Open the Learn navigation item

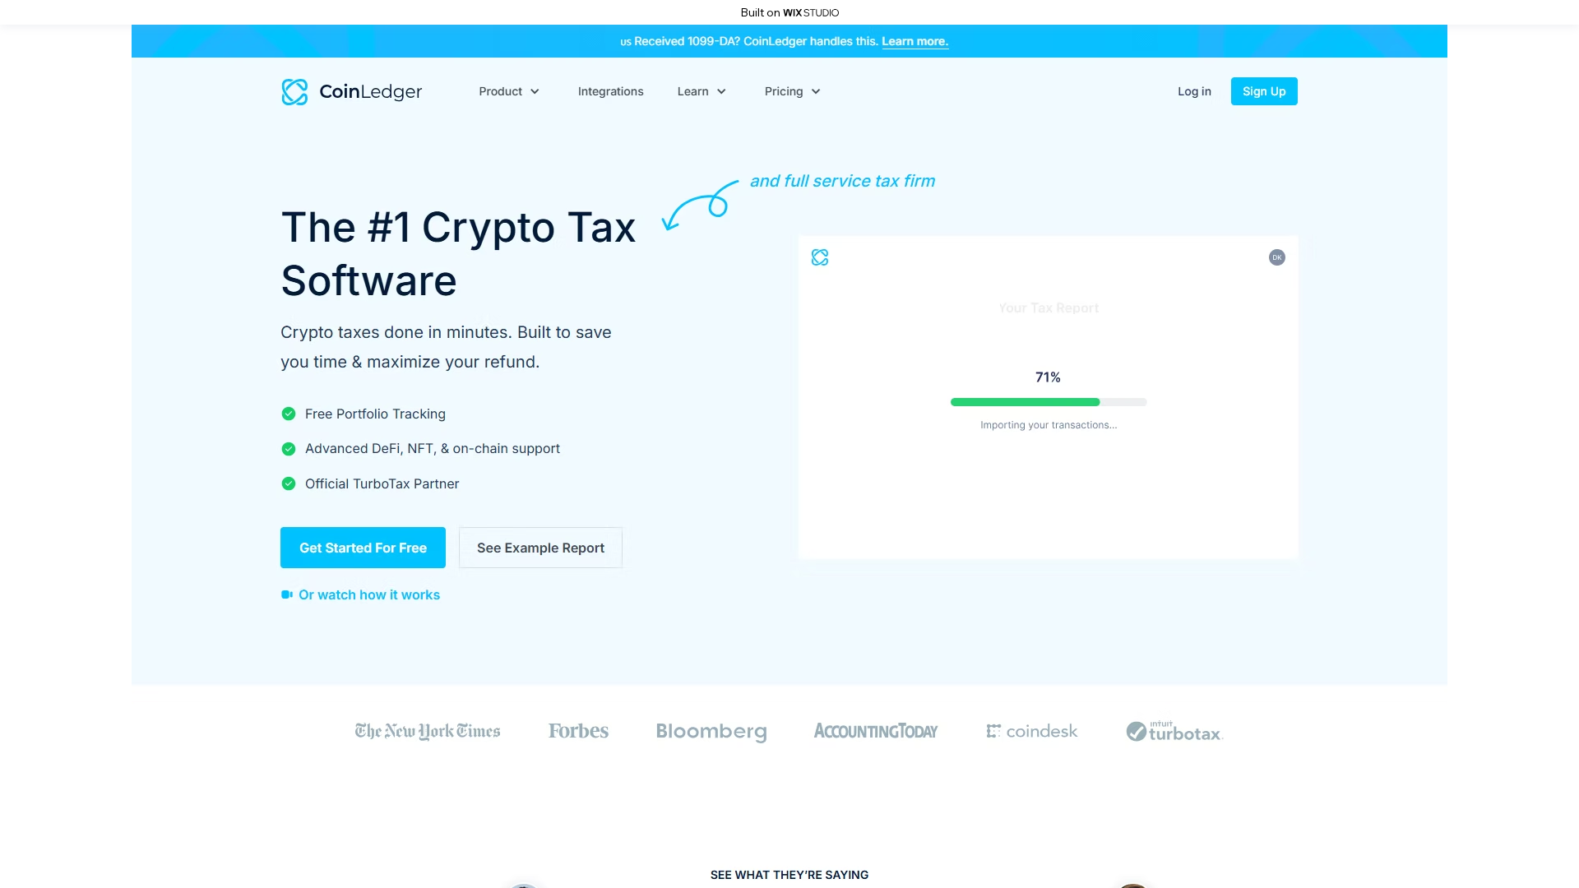[693, 91]
